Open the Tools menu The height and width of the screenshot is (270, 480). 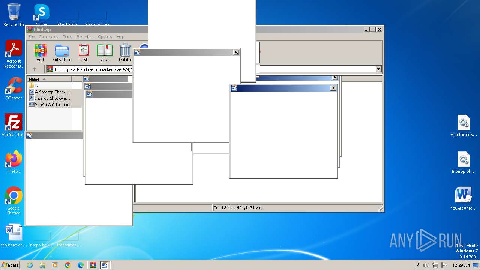(67, 37)
